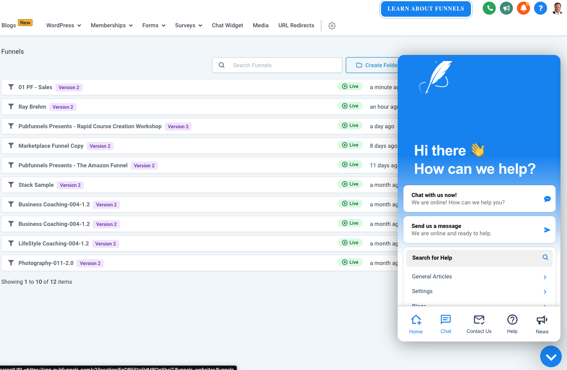
Task: Go to Home in chat widget
Action: pyautogui.click(x=416, y=324)
